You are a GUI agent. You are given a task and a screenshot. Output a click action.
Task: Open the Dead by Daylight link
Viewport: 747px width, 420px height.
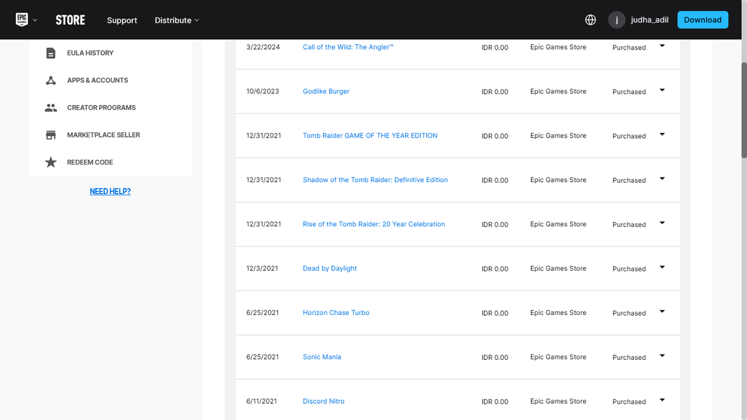tap(330, 269)
